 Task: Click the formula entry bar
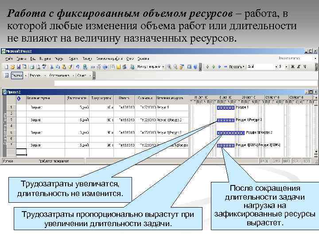pyautogui.click(x=186, y=83)
